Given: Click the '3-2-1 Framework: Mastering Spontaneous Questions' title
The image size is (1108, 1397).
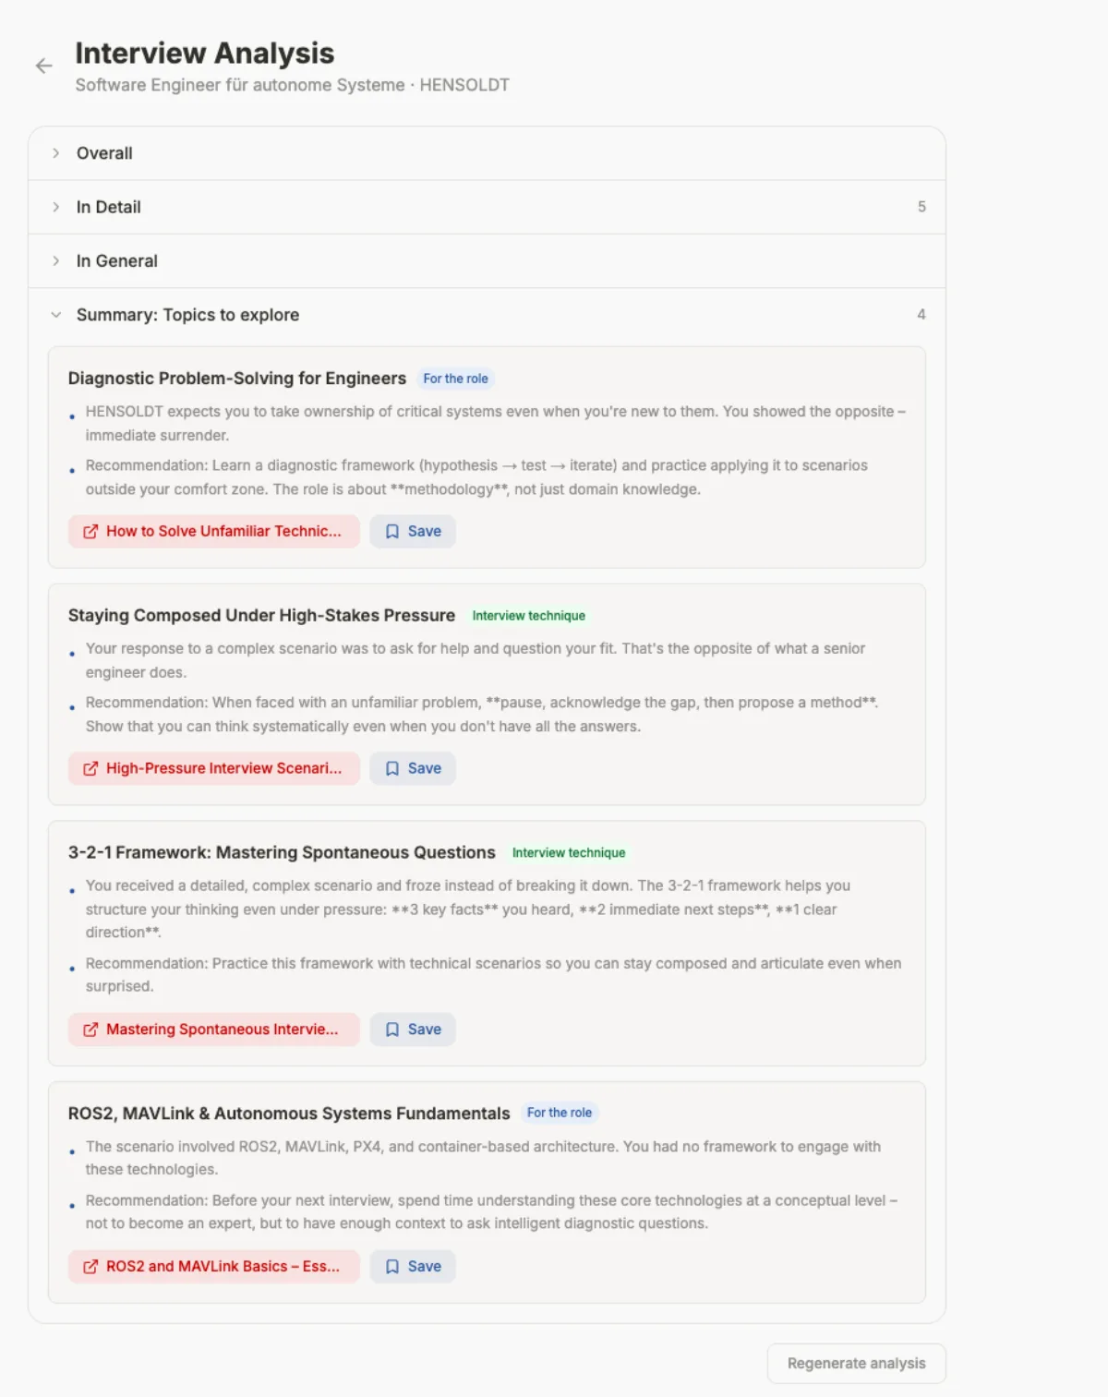Looking at the screenshot, I should (282, 853).
